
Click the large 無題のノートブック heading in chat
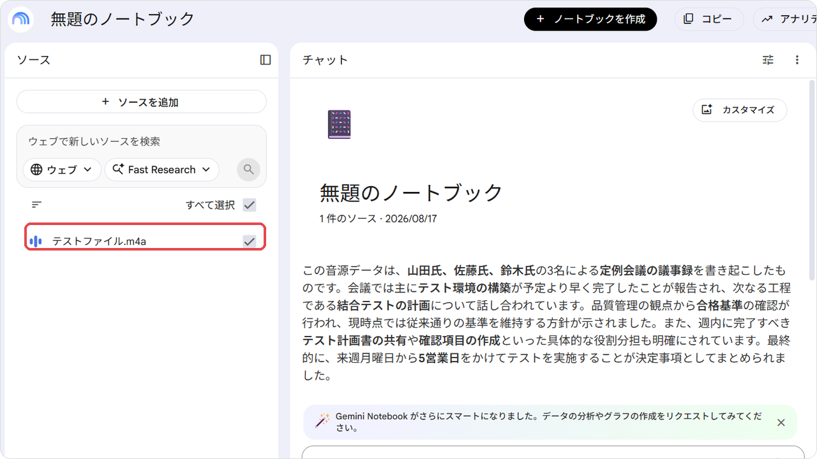412,192
